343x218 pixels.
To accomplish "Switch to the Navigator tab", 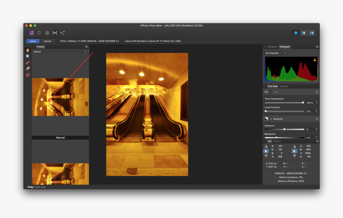I will click(x=272, y=47).
